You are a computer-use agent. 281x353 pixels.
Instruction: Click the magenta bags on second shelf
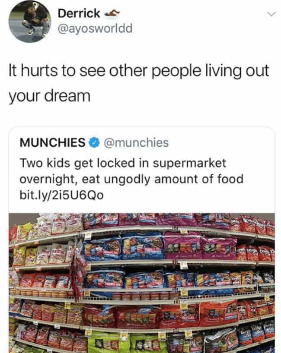tap(200, 246)
